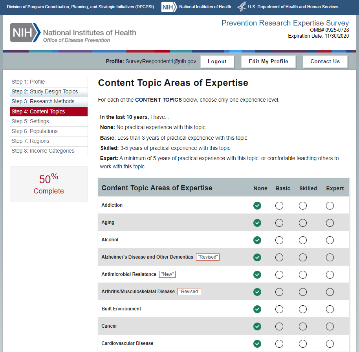Select Skilled for Antimicrobial Resistance

click(303, 275)
